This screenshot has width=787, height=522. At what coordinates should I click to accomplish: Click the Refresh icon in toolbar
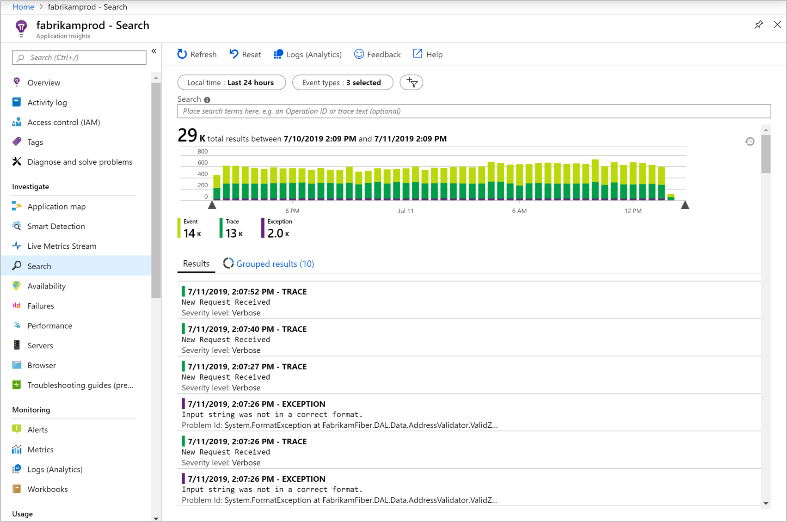[182, 55]
